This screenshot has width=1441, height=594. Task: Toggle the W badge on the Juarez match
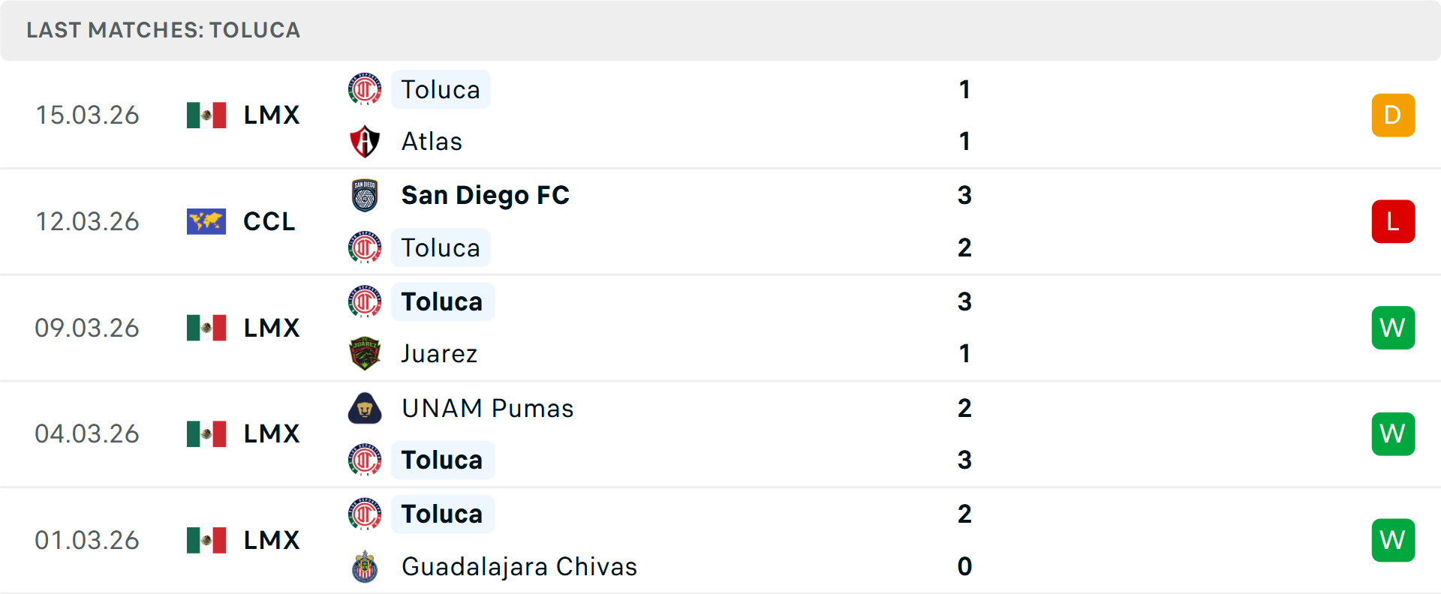[1393, 328]
